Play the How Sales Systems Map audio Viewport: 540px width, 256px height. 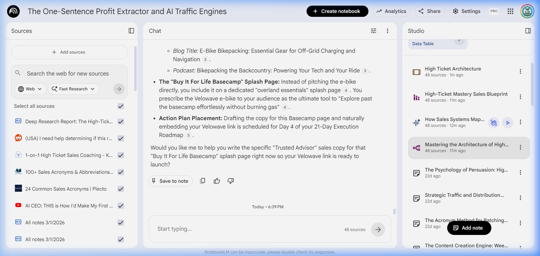(507, 123)
